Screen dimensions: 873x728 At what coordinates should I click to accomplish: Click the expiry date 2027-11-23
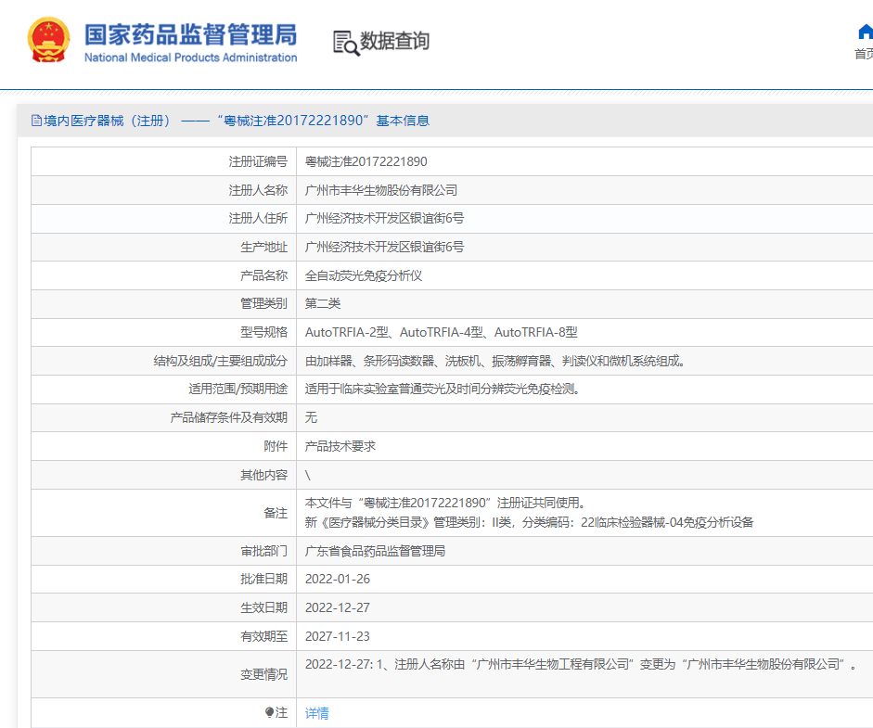point(338,636)
